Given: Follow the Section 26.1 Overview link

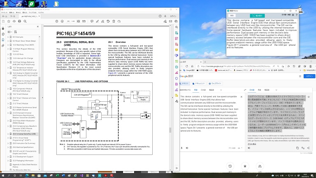Looking at the screenshot, I should coord(95,56).
